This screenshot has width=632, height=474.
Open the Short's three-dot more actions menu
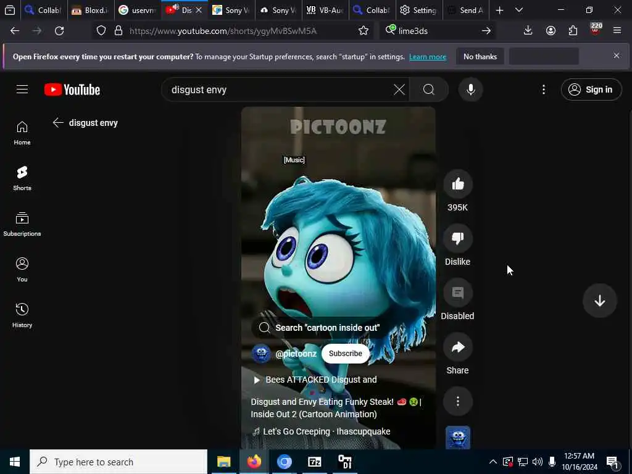pos(457,401)
